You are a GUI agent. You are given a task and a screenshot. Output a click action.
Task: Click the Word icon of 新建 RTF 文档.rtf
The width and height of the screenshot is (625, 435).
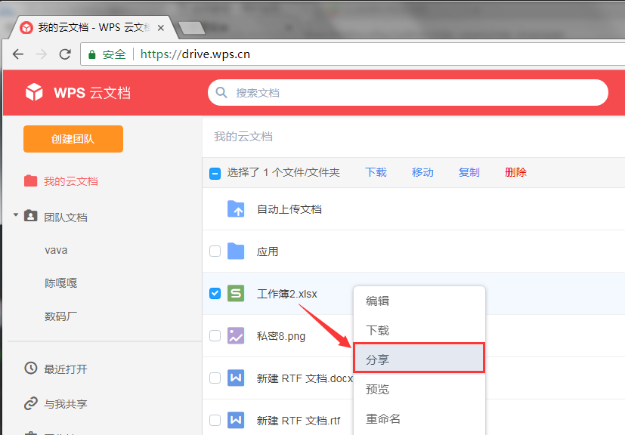tap(236, 420)
